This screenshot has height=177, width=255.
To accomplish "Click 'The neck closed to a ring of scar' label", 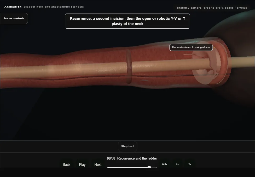I will coord(191,47).
